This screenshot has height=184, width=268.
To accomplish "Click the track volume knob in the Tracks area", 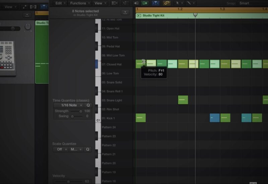I will [28, 27].
